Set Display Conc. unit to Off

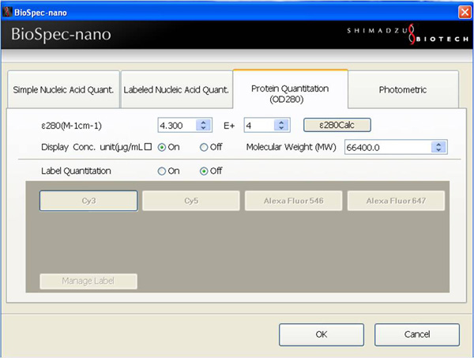click(204, 147)
